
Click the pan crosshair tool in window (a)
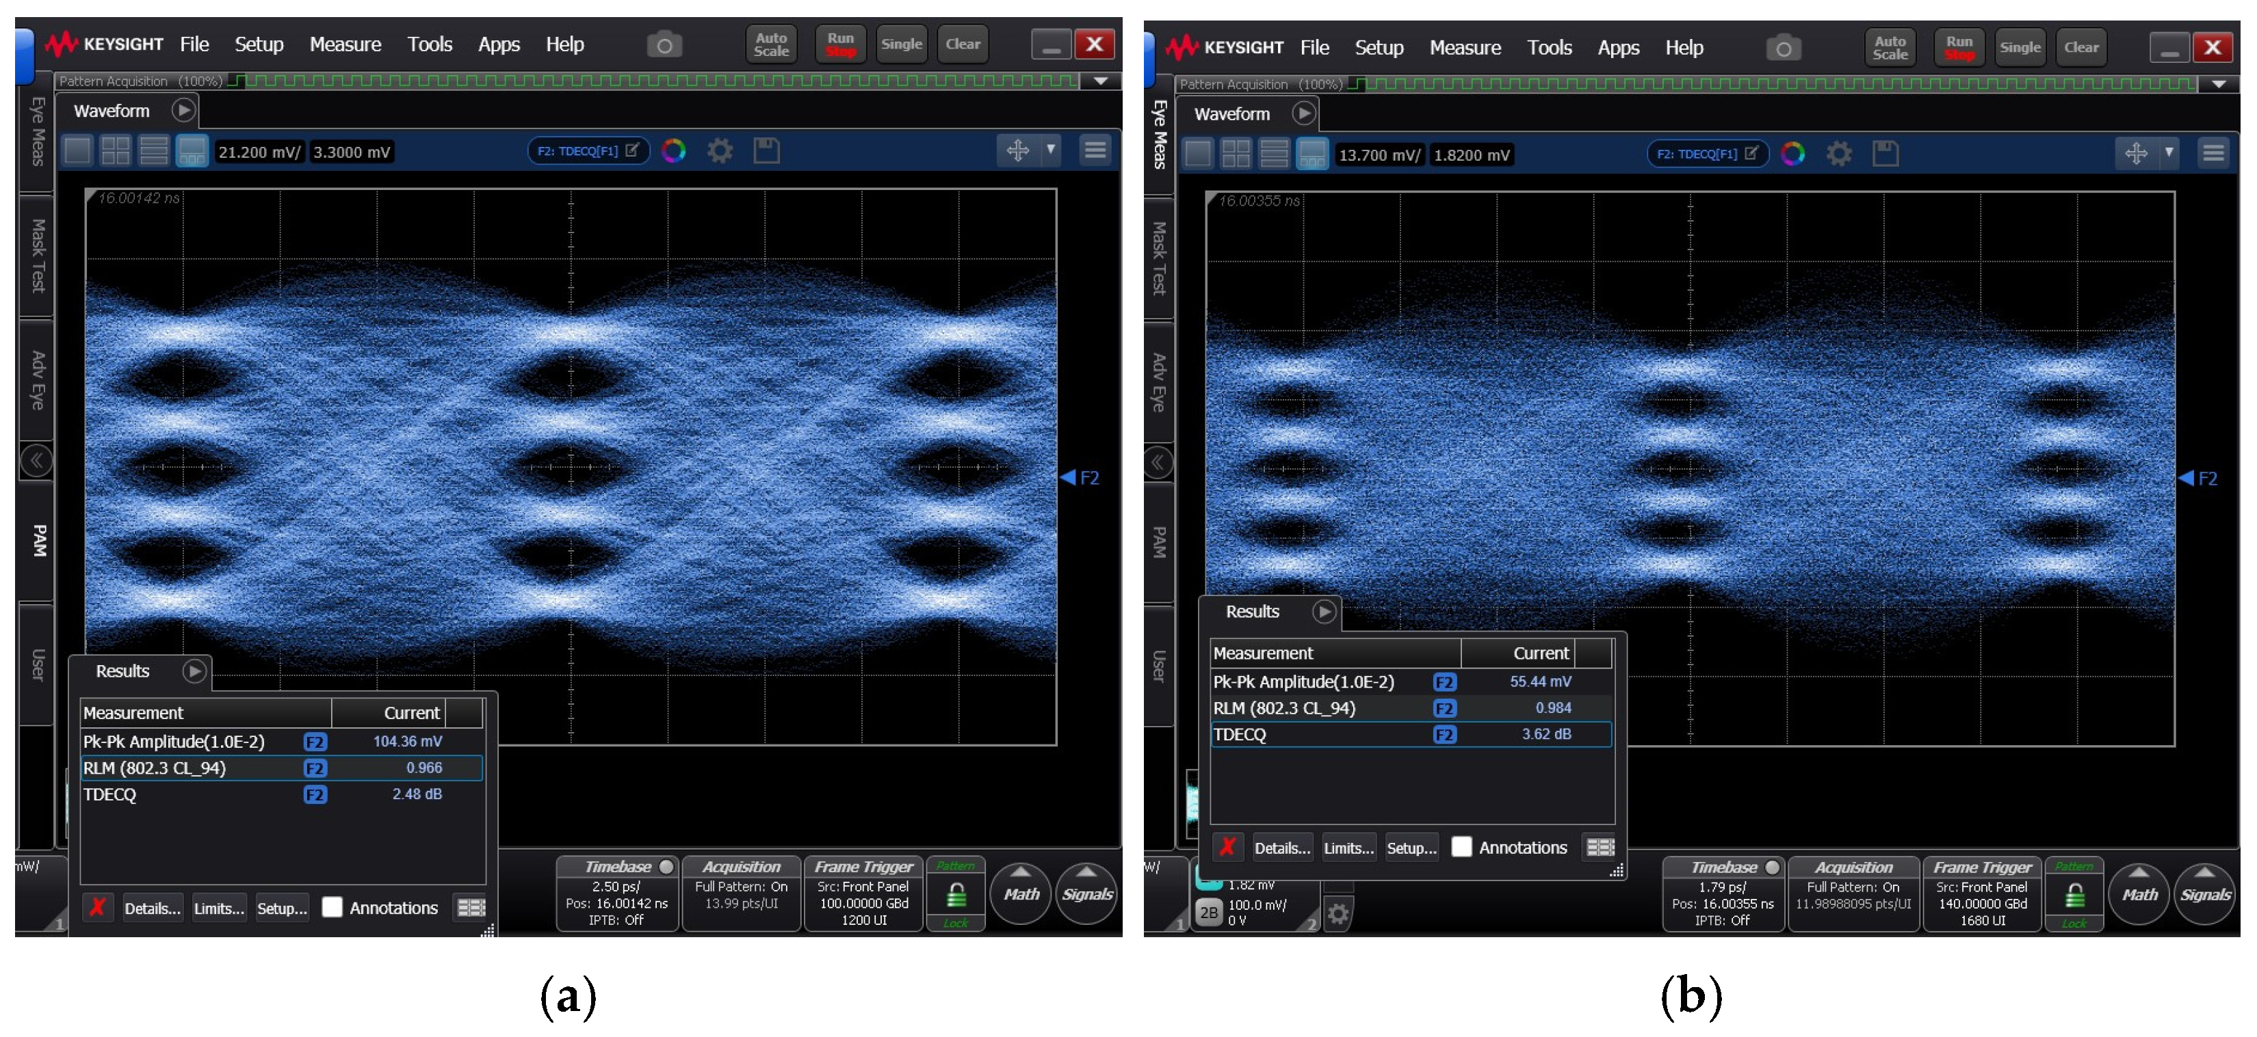[1017, 150]
